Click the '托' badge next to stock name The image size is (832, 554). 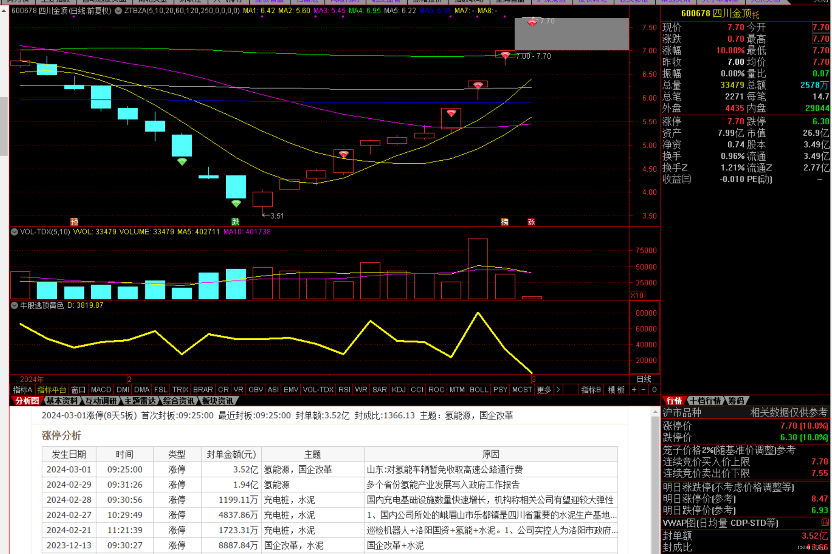756,15
